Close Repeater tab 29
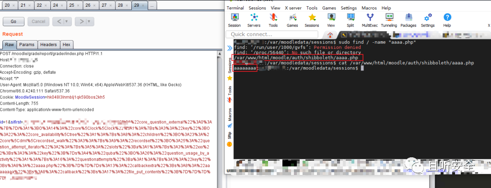Viewport: 491px width, 188px height. pyautogui.click(x=143, y=5)
